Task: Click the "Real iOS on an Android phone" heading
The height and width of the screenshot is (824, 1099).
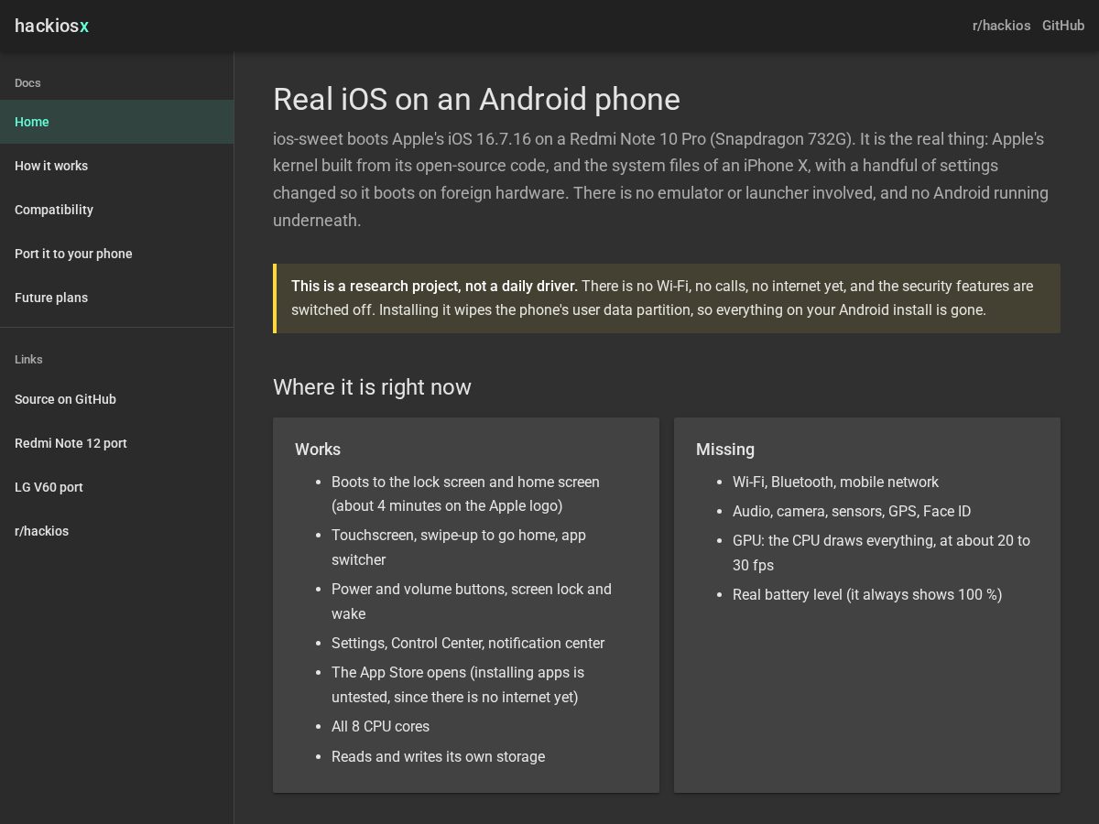Action: [x=476, y=99]
